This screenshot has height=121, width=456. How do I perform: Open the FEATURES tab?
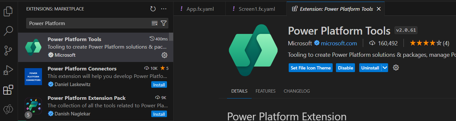coord(265,91)
